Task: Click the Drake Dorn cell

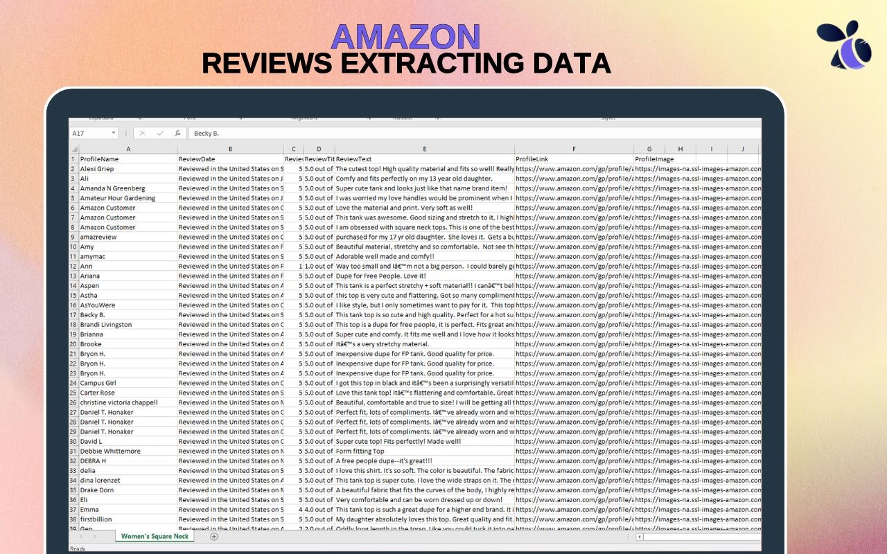Action: pyautogui.click(x=128, y=490)
